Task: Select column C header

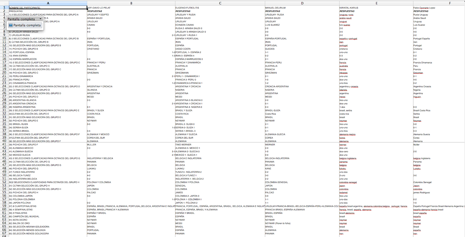Action: [220, 3]
